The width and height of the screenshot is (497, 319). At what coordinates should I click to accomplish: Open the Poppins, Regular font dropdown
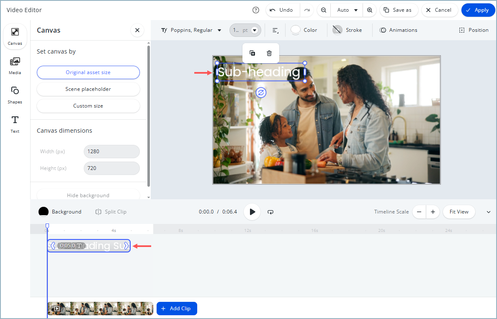[x=191, y=30]
